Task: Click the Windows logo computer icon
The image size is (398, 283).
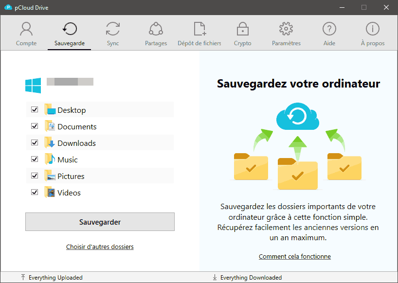Action: pyautogui.click(x=33, y=86)
